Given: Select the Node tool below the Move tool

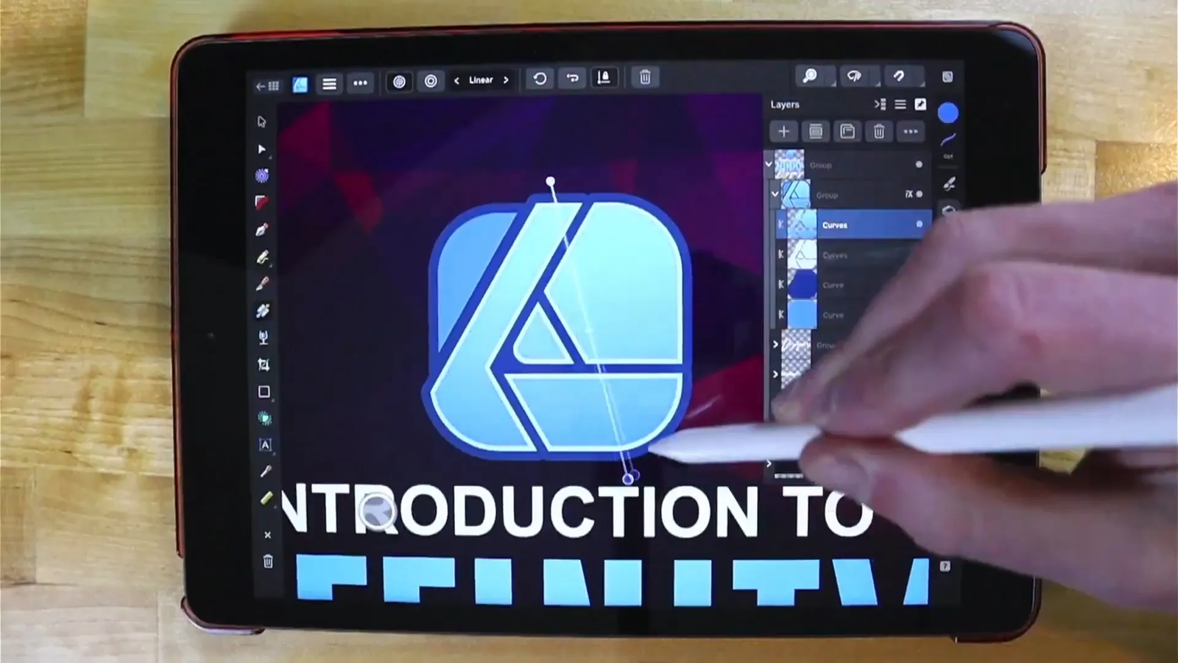Looking at the screenshot, I should (262, 149).
